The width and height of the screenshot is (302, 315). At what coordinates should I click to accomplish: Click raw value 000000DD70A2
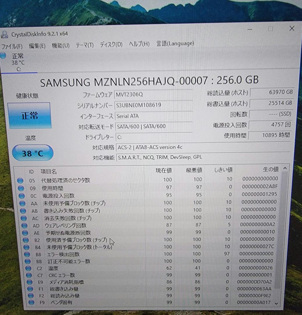254,282
